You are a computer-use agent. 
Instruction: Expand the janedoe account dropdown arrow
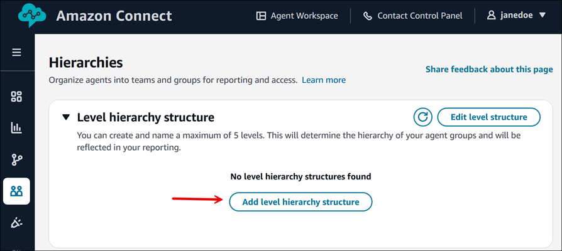tap(543, 16)
